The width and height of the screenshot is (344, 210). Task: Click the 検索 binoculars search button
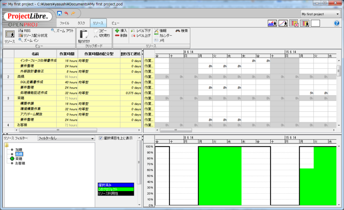[x=181, y=30]
